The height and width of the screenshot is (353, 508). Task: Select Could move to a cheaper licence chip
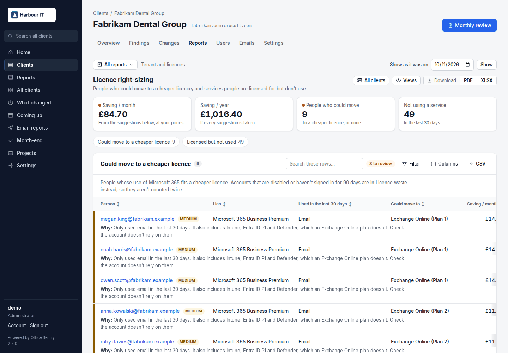[x=136, y=142]
